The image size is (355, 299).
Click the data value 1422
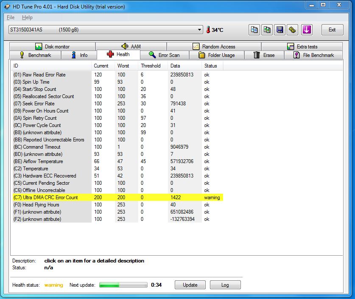coord(176,197)
